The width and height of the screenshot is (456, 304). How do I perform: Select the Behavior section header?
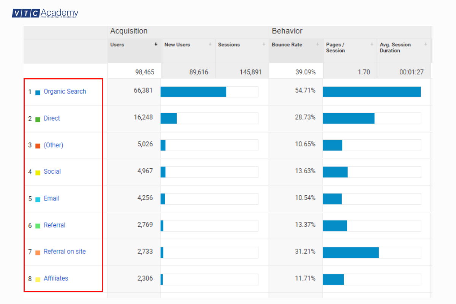(x=287, y=31)
